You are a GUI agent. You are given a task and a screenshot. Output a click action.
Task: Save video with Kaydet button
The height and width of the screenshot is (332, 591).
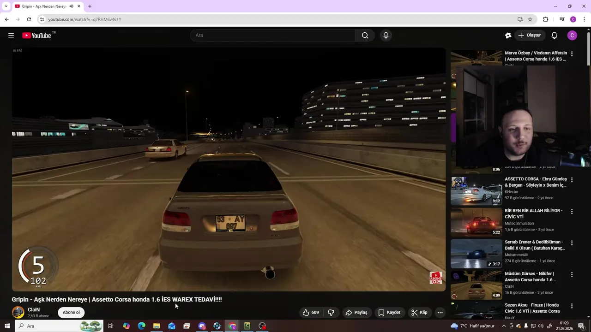pos(389,313)
